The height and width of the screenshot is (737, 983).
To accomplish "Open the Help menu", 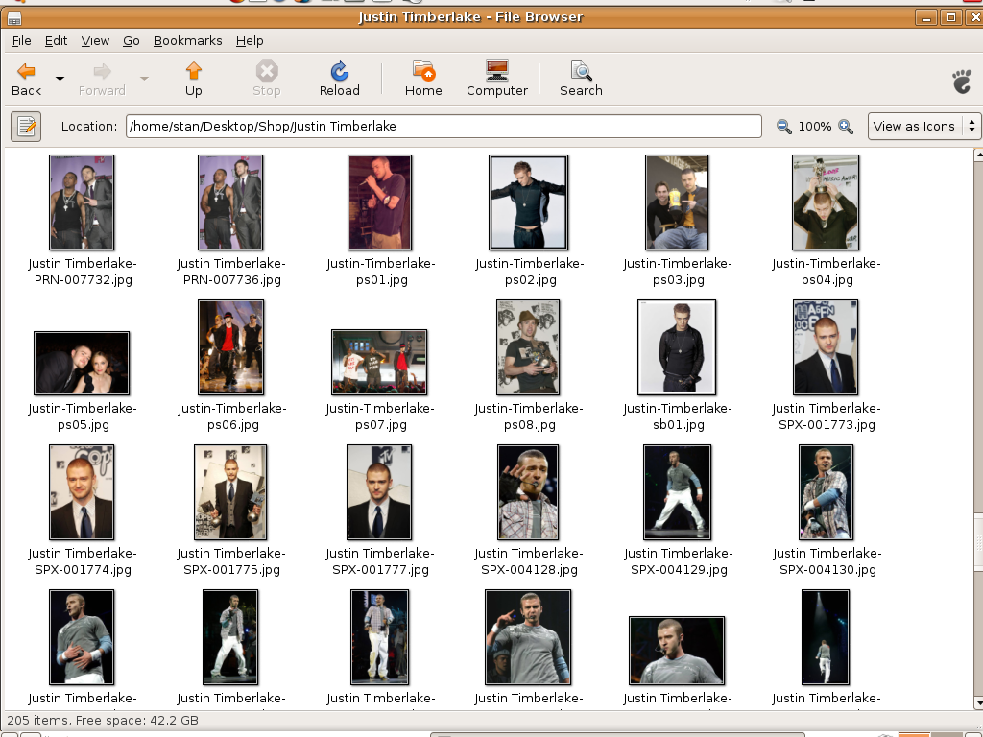I will [250, 41].
